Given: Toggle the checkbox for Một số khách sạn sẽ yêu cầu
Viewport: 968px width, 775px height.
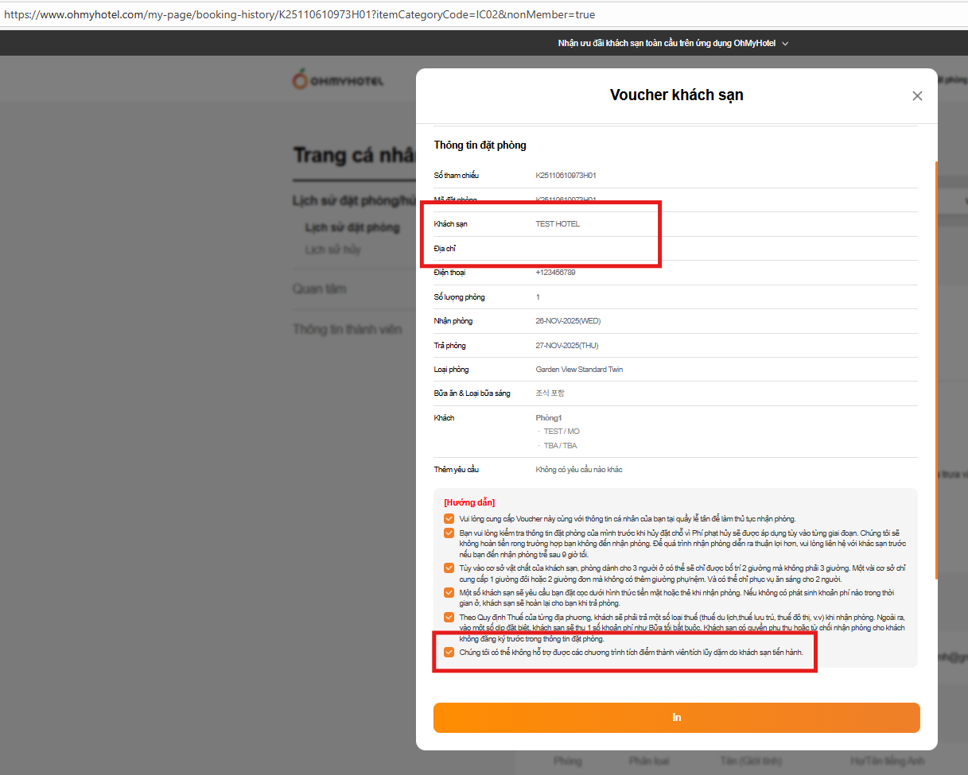Looking at the screenshot, I should (x=449, y=592).
